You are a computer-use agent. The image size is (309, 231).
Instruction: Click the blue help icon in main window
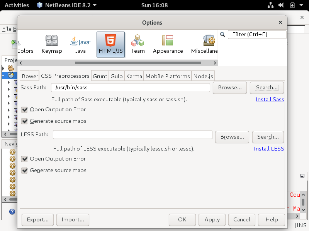click(12, 211)
